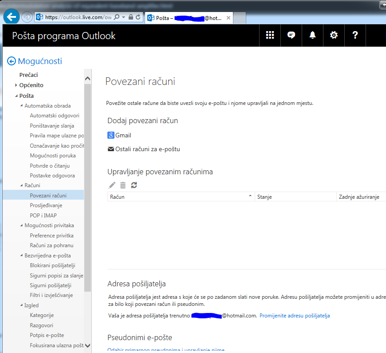
Task: Open Poništavanje slanja settings
Action: coord(52,125)
